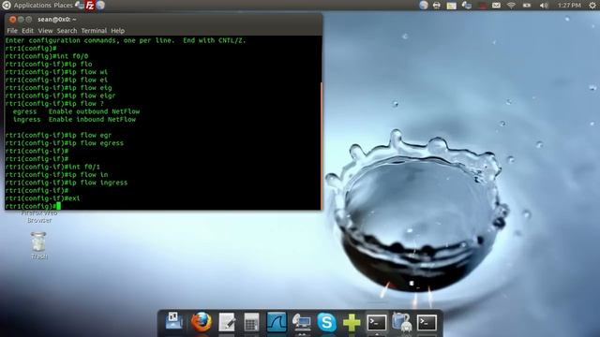Open the mail envelope indicator
600x337 pixels.
(x=496, y=6)
